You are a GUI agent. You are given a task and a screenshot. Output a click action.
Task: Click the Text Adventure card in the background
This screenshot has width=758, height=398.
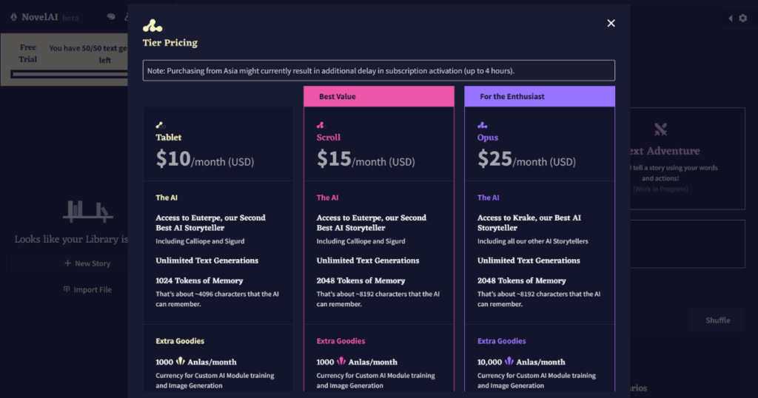click(x=688, y=158)
